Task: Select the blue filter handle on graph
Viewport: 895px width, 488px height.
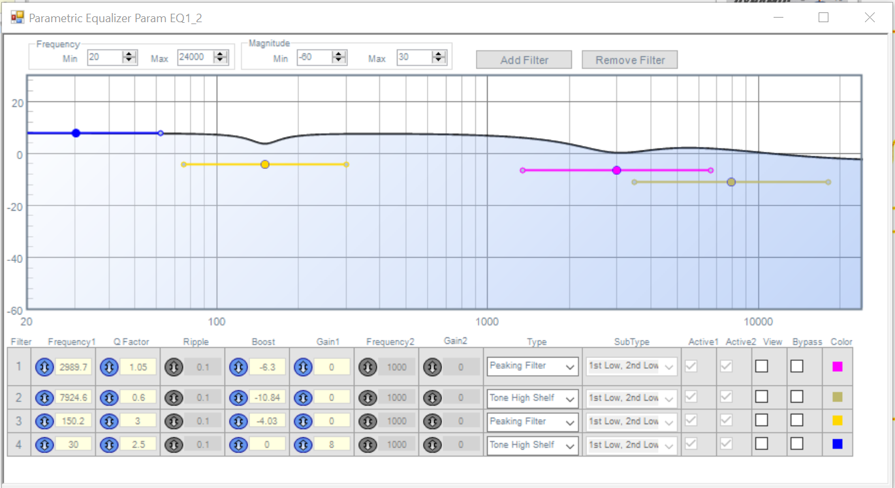Action: pyautogui.click(x=76, y=133)
